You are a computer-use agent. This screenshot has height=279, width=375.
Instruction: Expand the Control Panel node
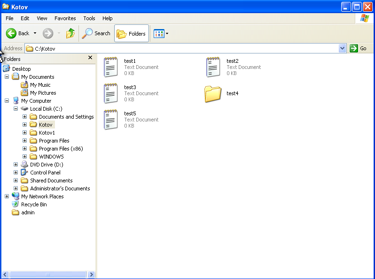click(16, 172)
